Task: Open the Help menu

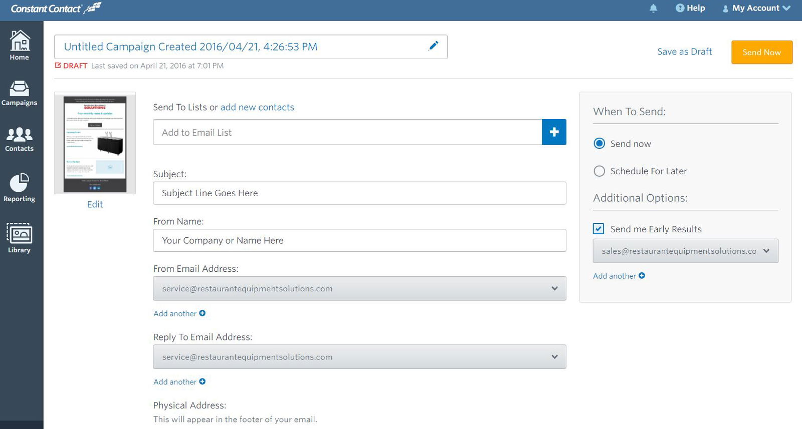Action: (x=690, y=9)
